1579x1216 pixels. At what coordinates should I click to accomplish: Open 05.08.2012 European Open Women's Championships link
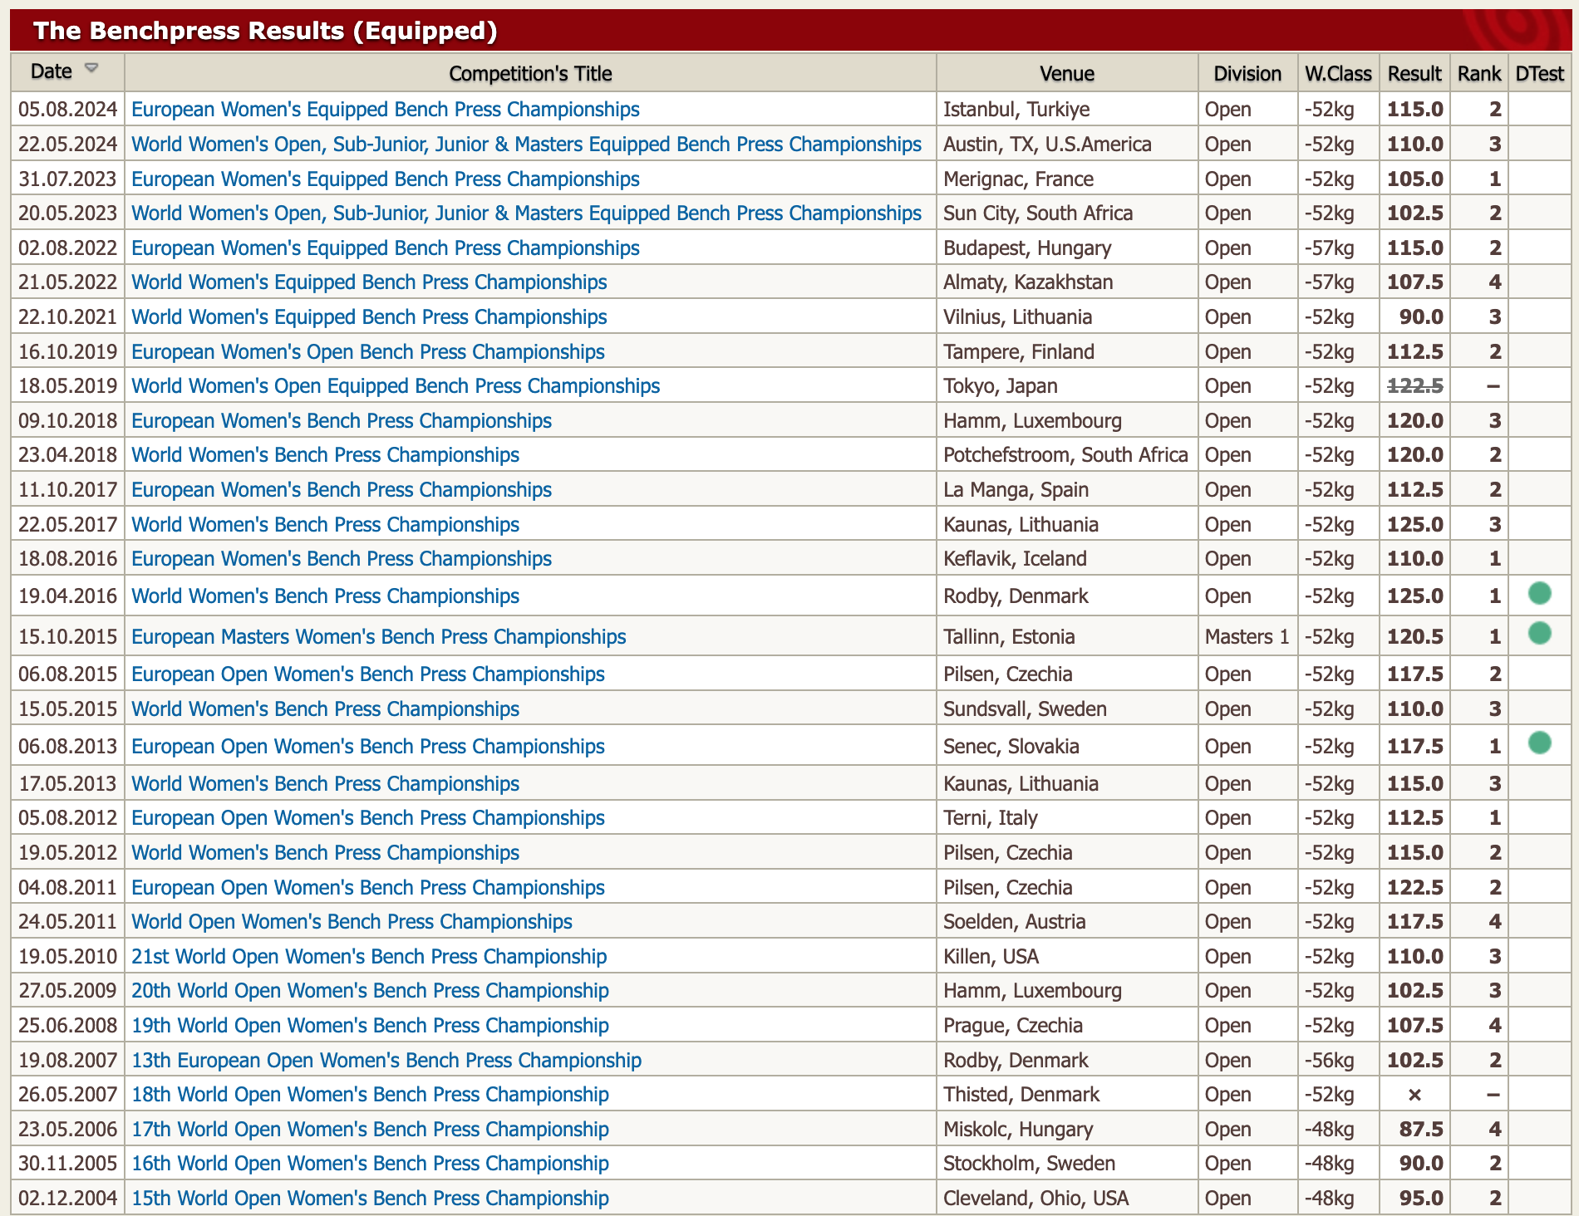[368, 818]
